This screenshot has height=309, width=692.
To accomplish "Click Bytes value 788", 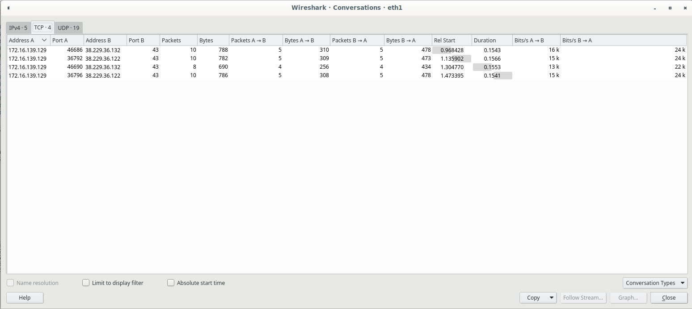I will [x=223, y=50].
